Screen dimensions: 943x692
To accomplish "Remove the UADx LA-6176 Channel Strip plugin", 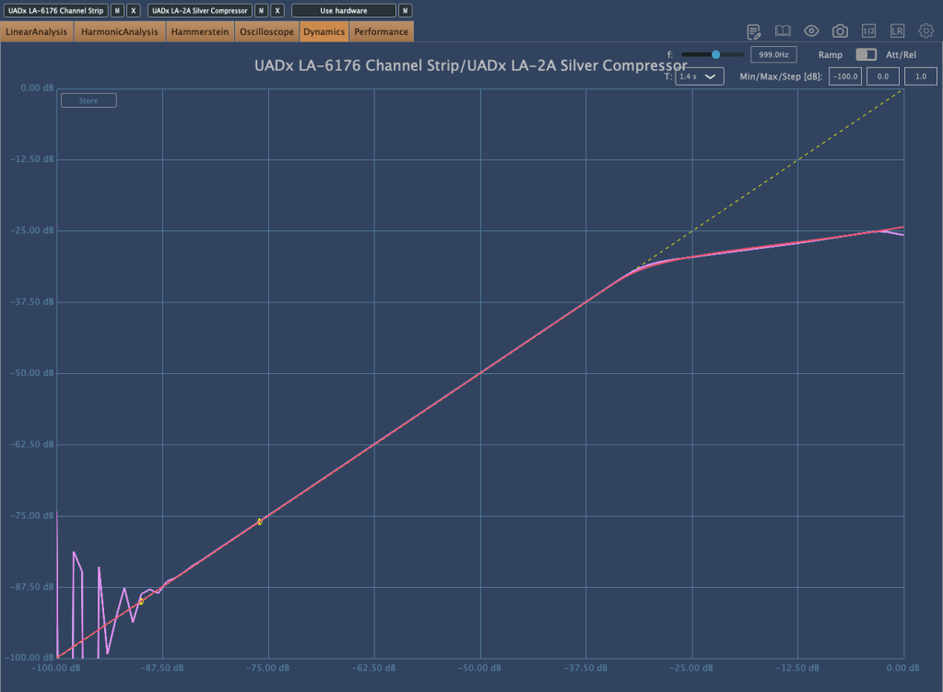I will pyautogui.click(x=134, y=10).
